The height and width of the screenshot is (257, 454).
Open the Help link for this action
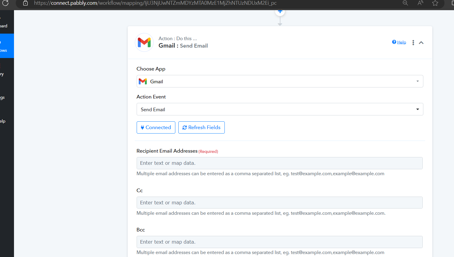click(399, 42)
